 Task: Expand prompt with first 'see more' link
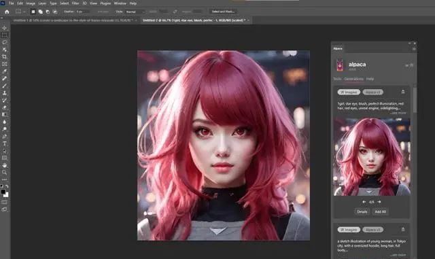click(x=398, y=113)
